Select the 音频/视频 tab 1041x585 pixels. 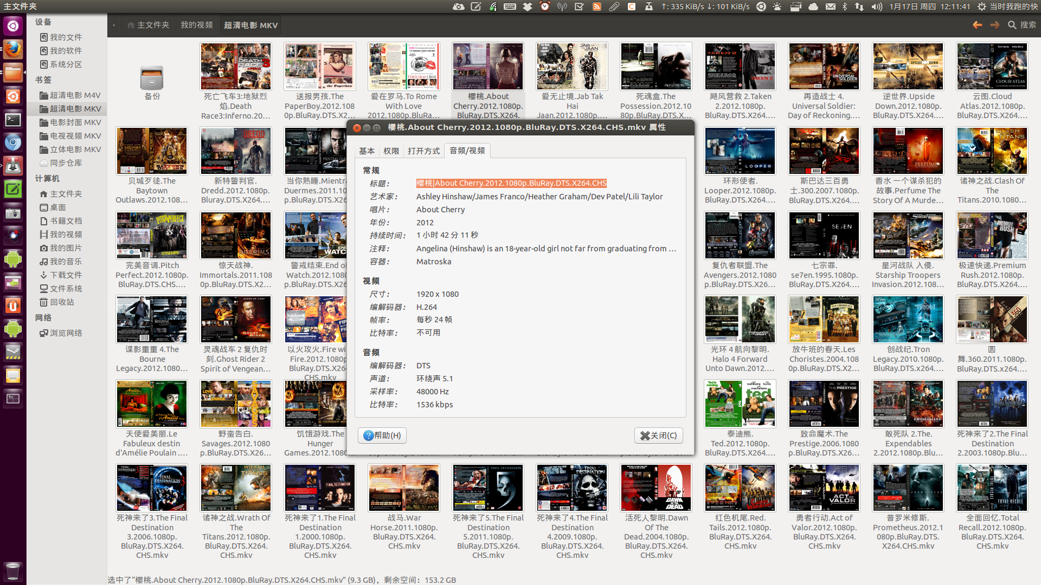tap(467, 151)
